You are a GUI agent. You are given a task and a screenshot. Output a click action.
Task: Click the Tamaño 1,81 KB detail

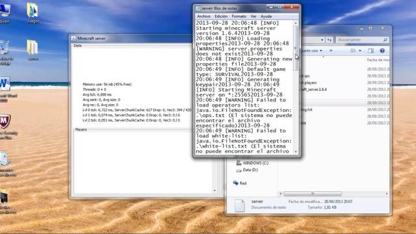pyautogui.click(x=322, y=207)
